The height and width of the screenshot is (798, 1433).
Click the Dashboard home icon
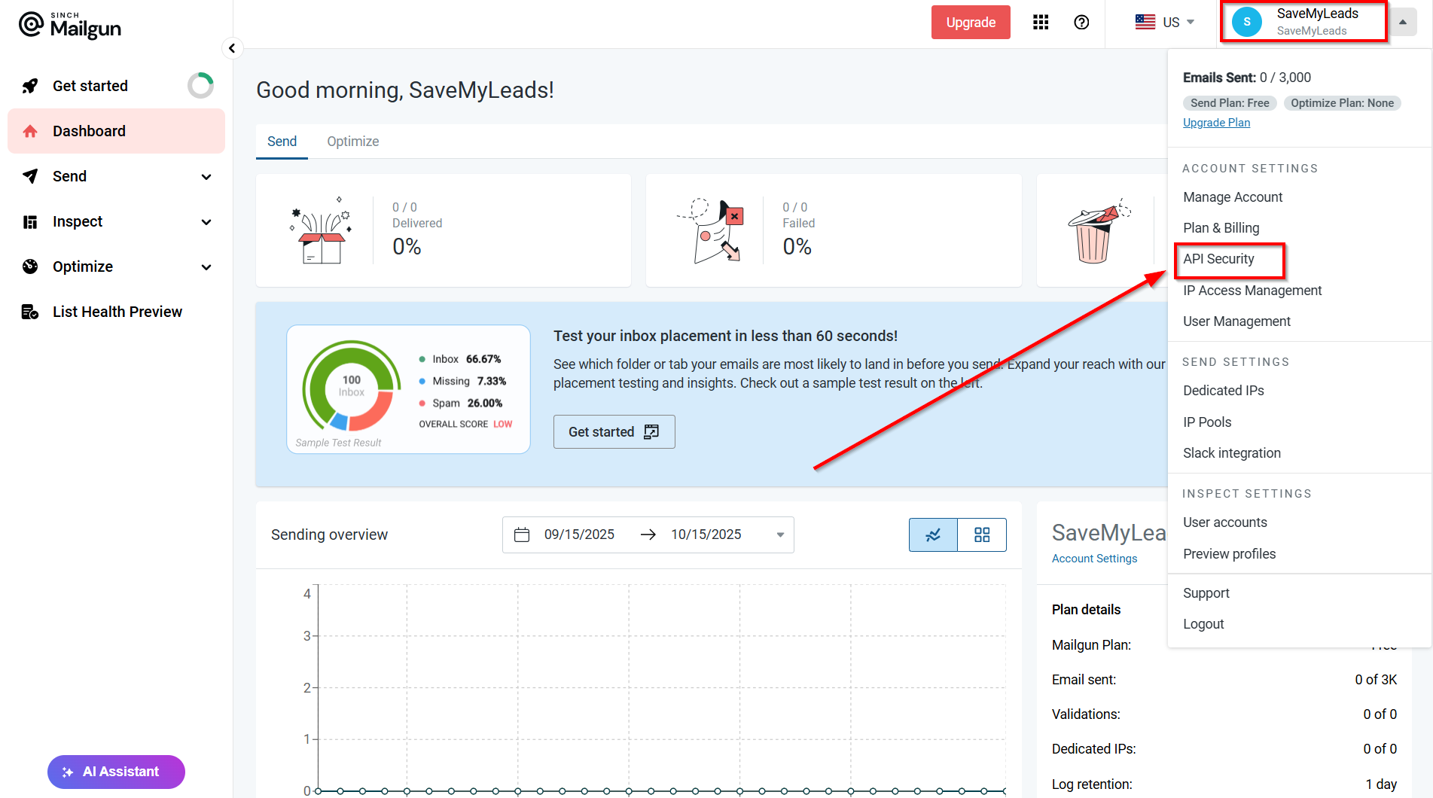tap(30, 131)
